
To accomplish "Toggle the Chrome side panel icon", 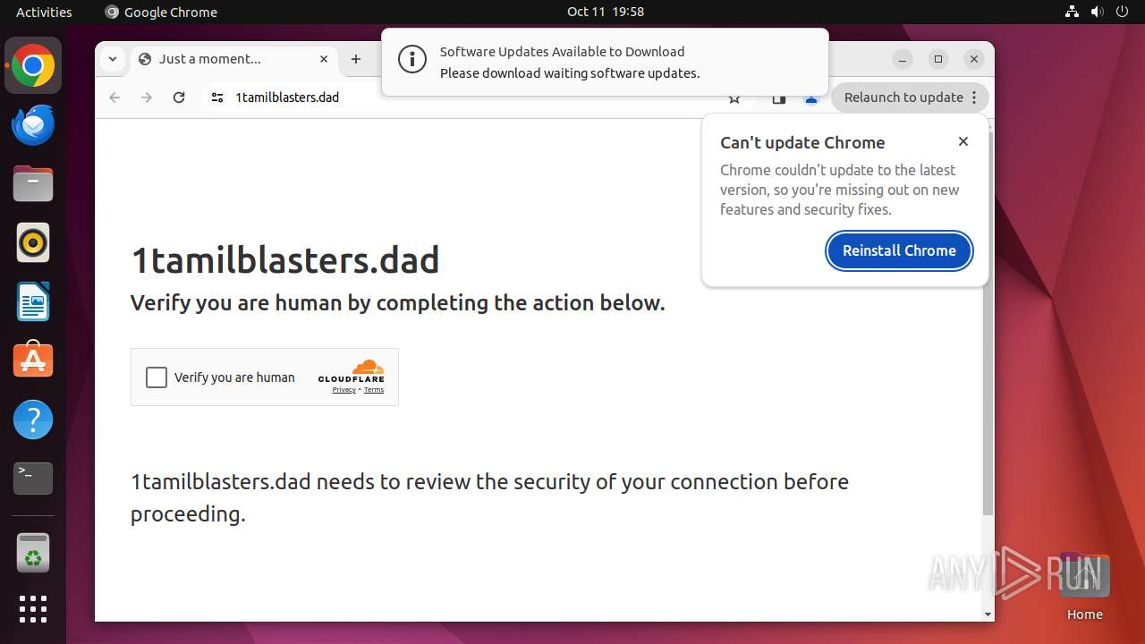I will tap(779, 98).
